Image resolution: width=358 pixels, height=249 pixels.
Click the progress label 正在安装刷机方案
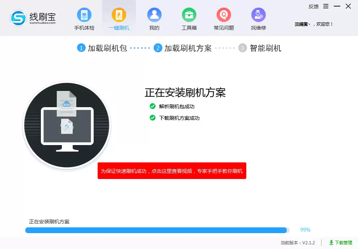pos(49,222)
